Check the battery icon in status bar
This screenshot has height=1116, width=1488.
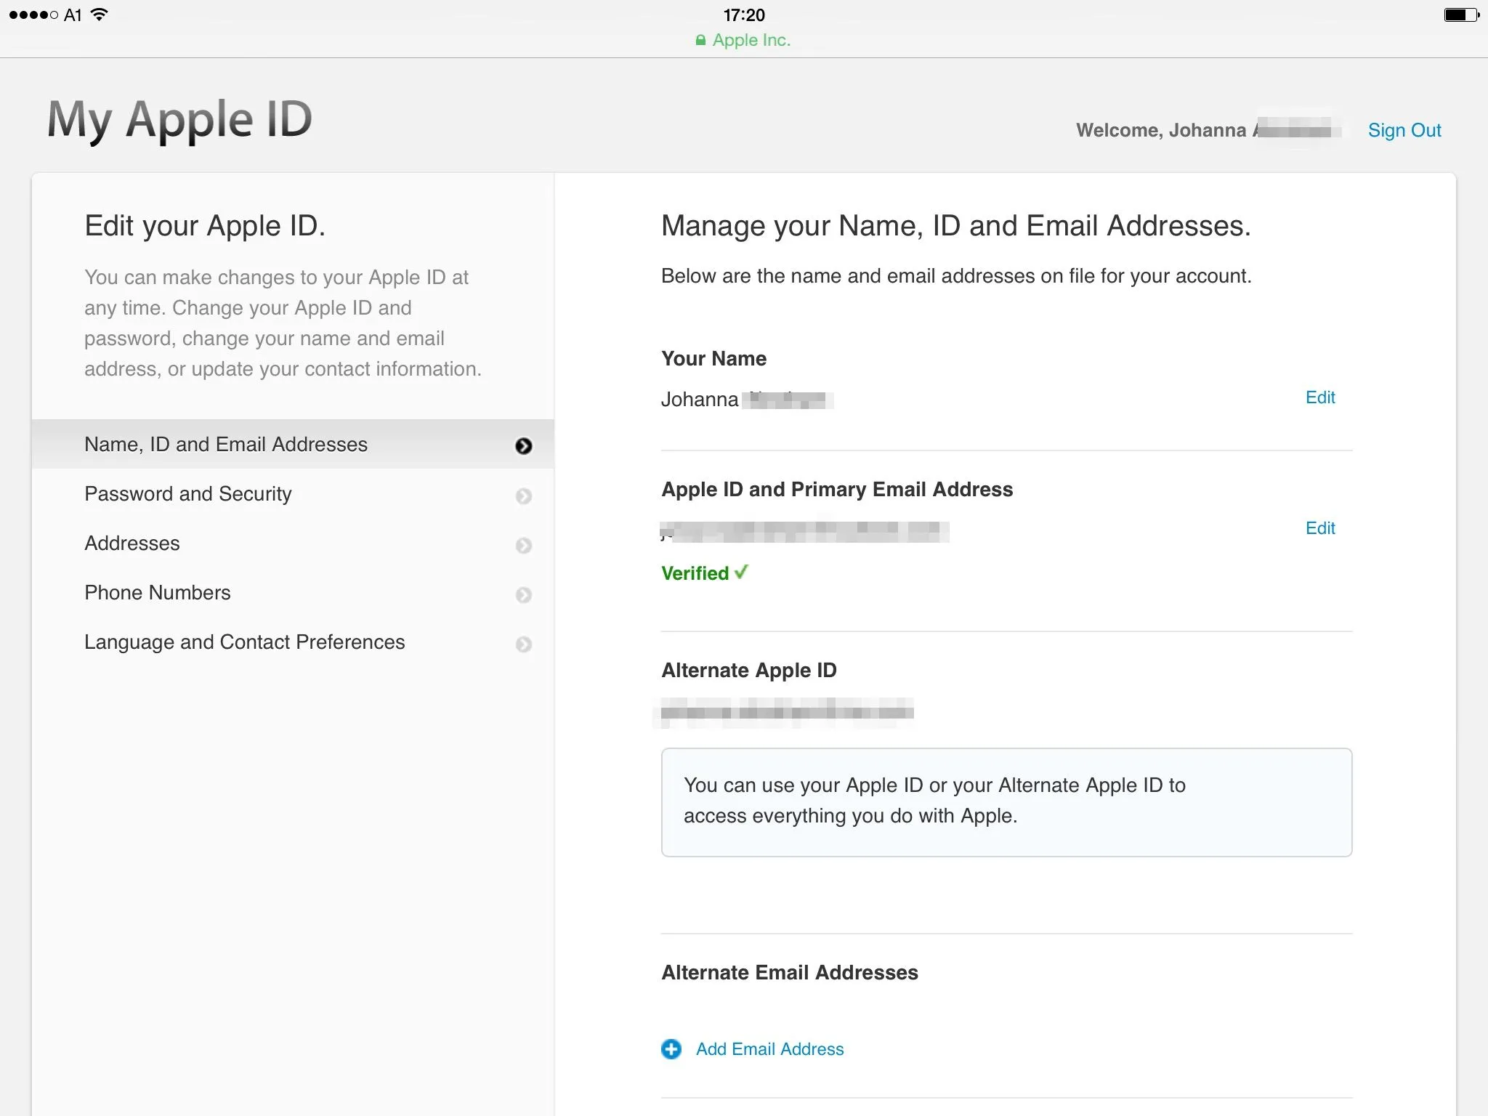click(1461, 15)
